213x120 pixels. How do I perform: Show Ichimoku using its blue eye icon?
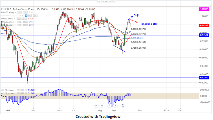[x=26, y=15]
